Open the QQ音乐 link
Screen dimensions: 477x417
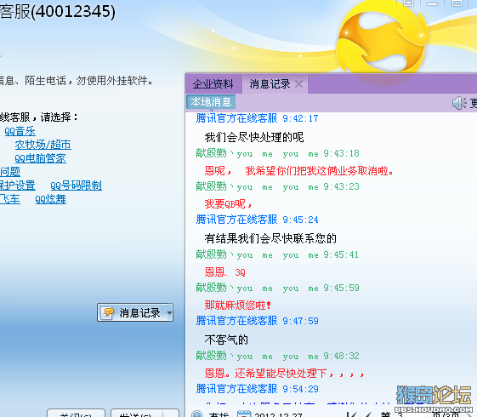20,131
